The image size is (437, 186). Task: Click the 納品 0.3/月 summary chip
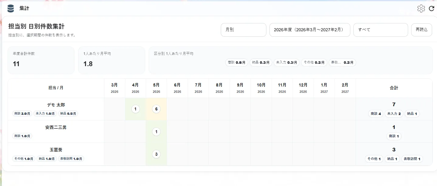tap(261, 63)
